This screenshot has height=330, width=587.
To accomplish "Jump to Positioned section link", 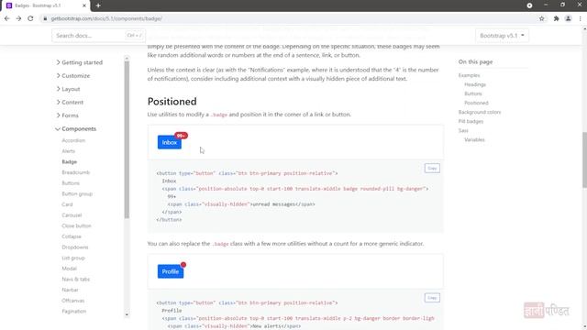I will pos(476,103).
